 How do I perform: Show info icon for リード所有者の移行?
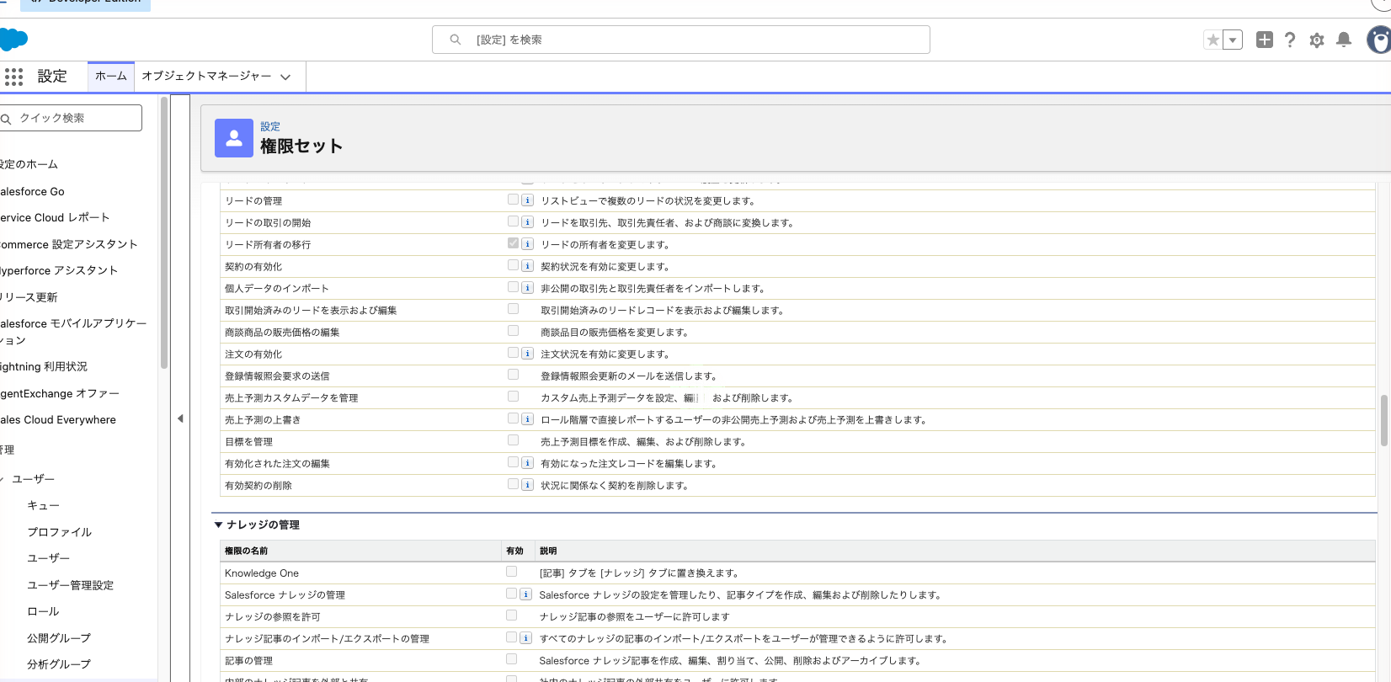point(527,244)
